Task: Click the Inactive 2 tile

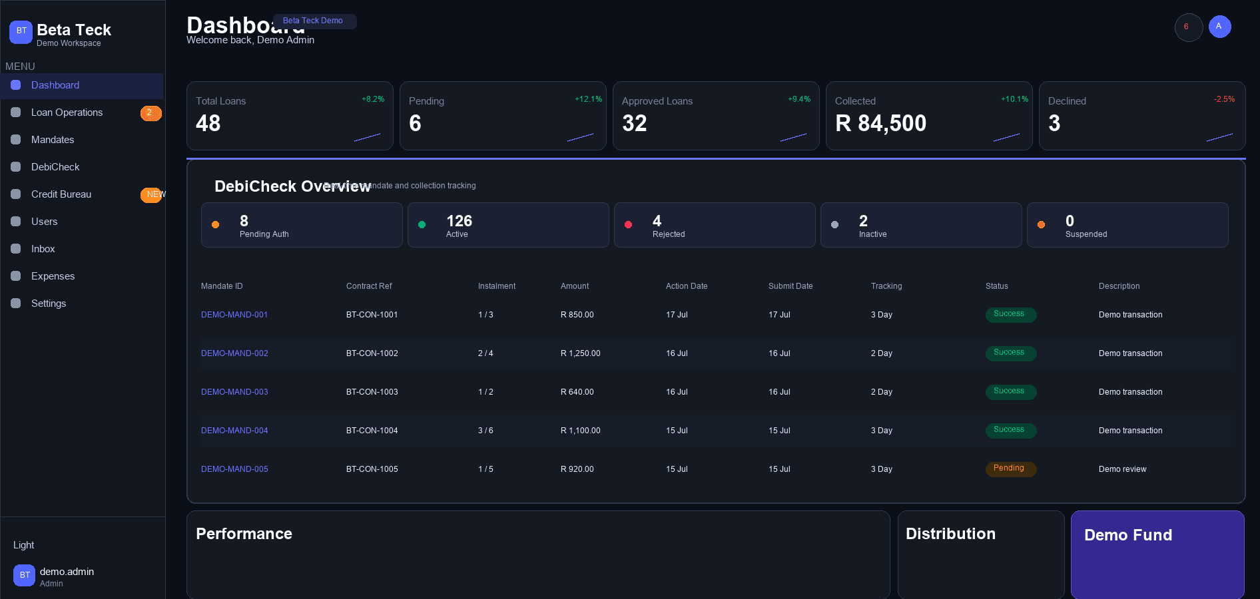Action: coord(921,225)
